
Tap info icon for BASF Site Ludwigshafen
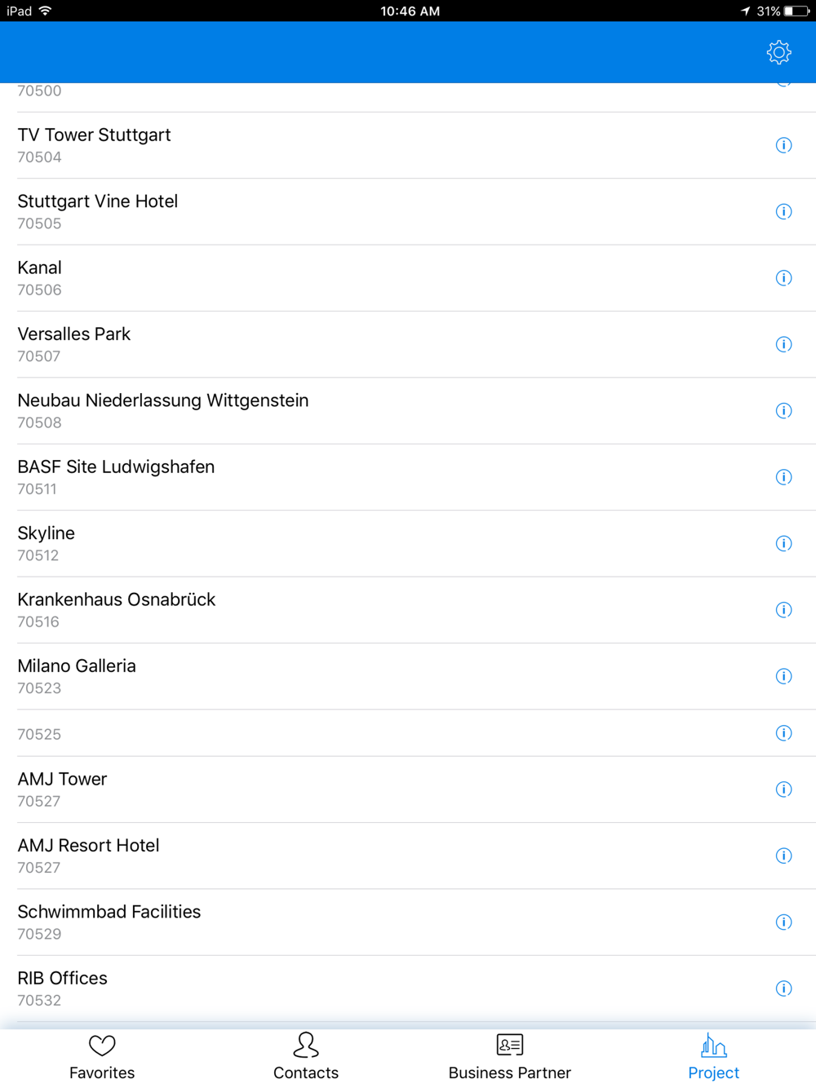tap(783, 477)
